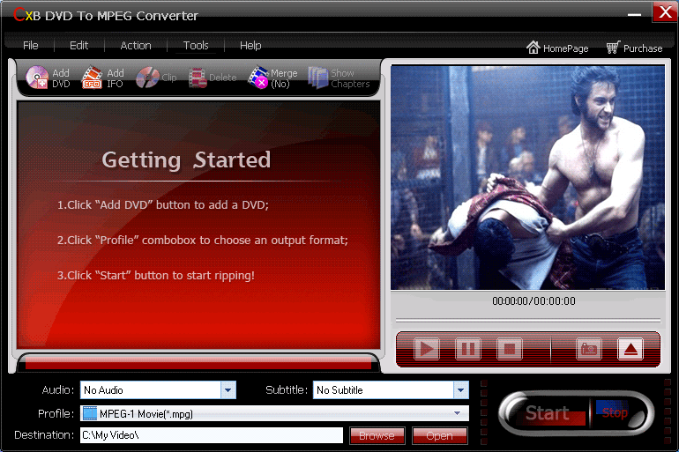The height and width of the screenshot is (452, 679).
Task: Open the Help menu
Action: [250, 46]
